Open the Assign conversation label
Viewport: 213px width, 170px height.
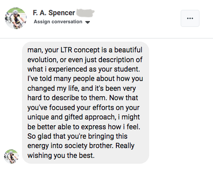pyautogui.click(x=58, y=21)
